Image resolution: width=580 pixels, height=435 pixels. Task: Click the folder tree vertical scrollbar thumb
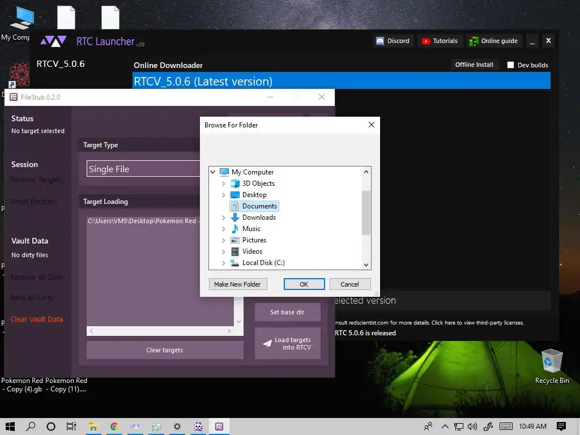point(366,213)
